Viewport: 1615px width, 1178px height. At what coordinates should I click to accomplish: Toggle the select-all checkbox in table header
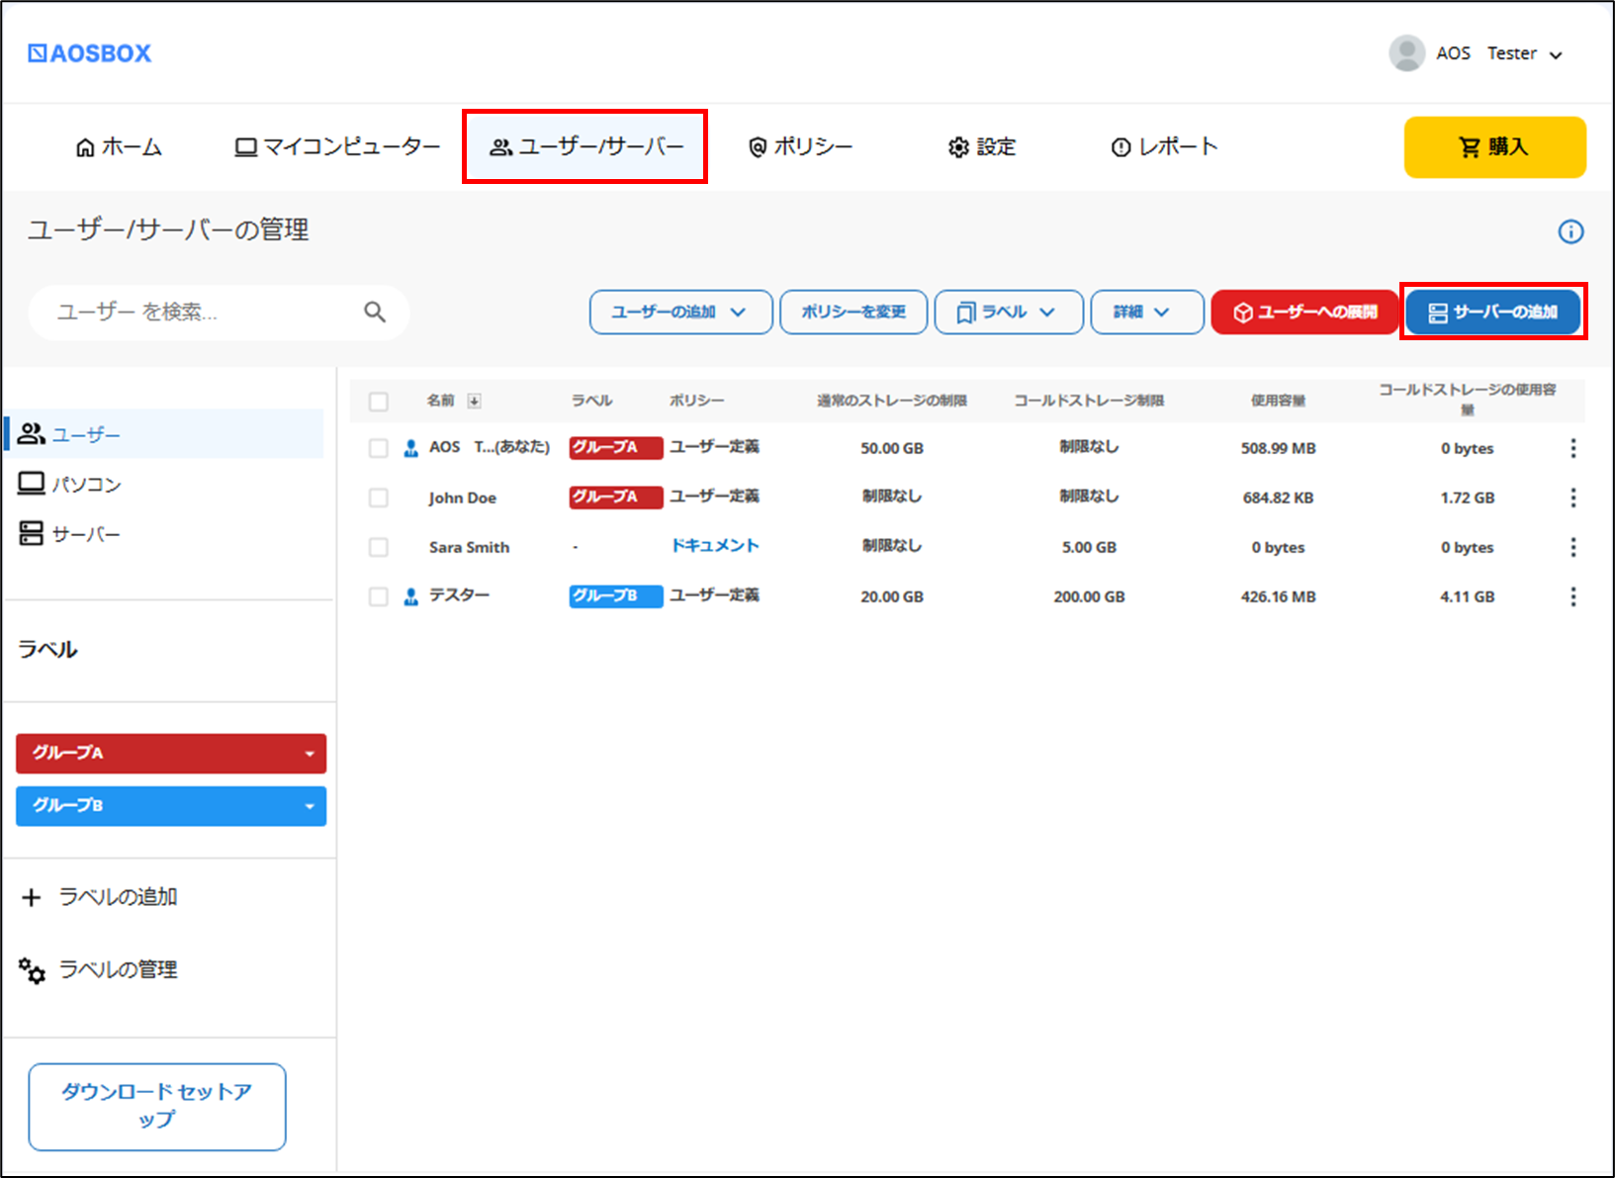pos(378,402)
